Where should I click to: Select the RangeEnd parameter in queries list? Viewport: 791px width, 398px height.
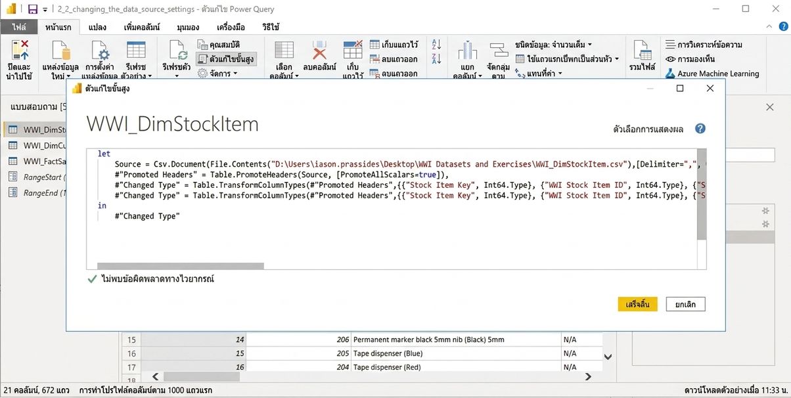tap(36, 192)
